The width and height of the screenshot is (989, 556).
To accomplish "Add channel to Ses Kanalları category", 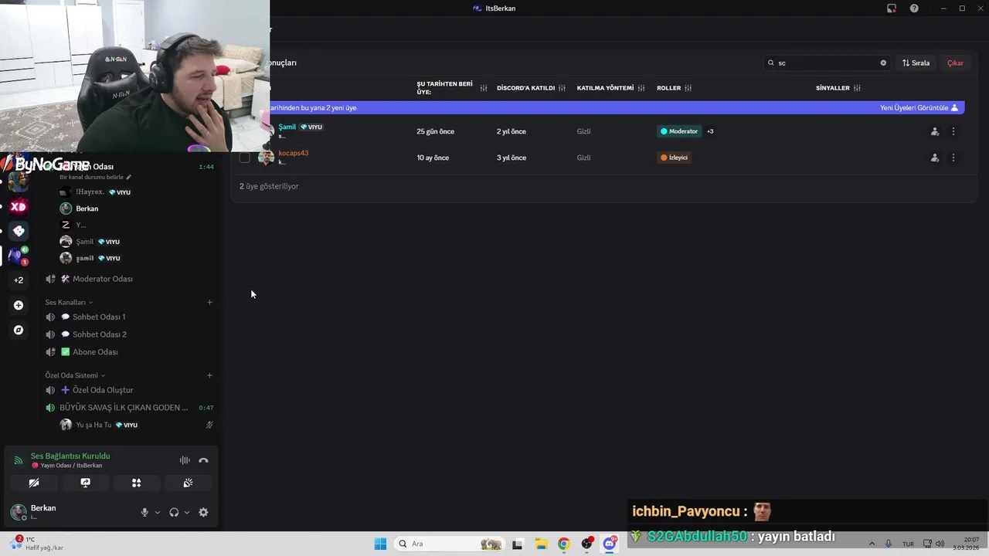I will (209, 302).
